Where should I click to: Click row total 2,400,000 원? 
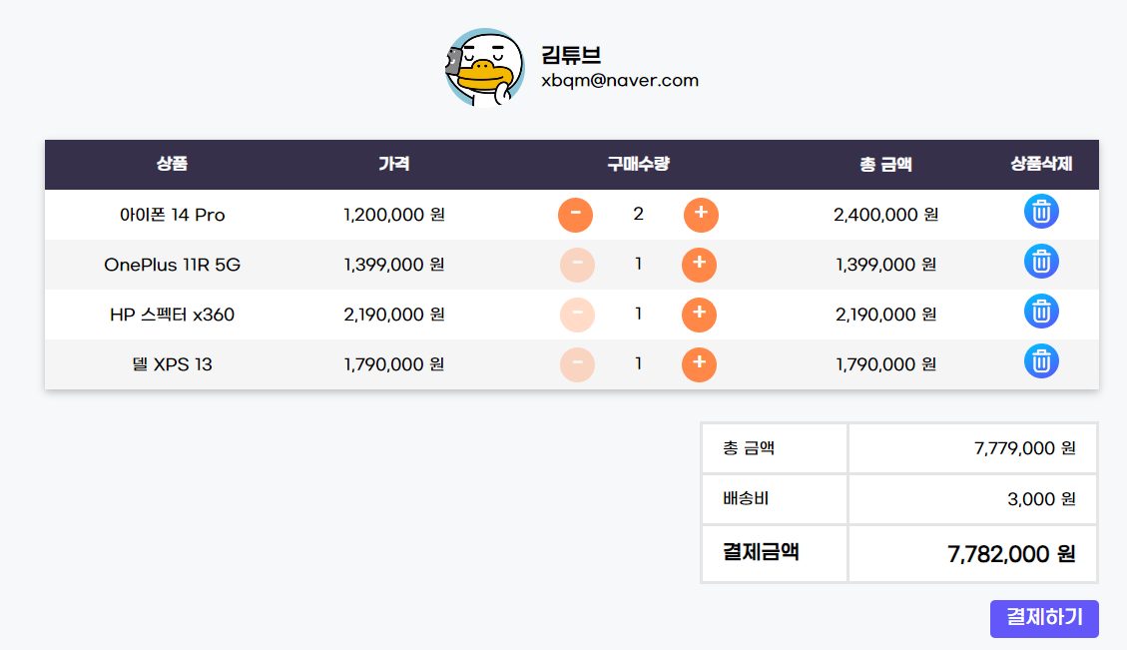tap(885, 215)
